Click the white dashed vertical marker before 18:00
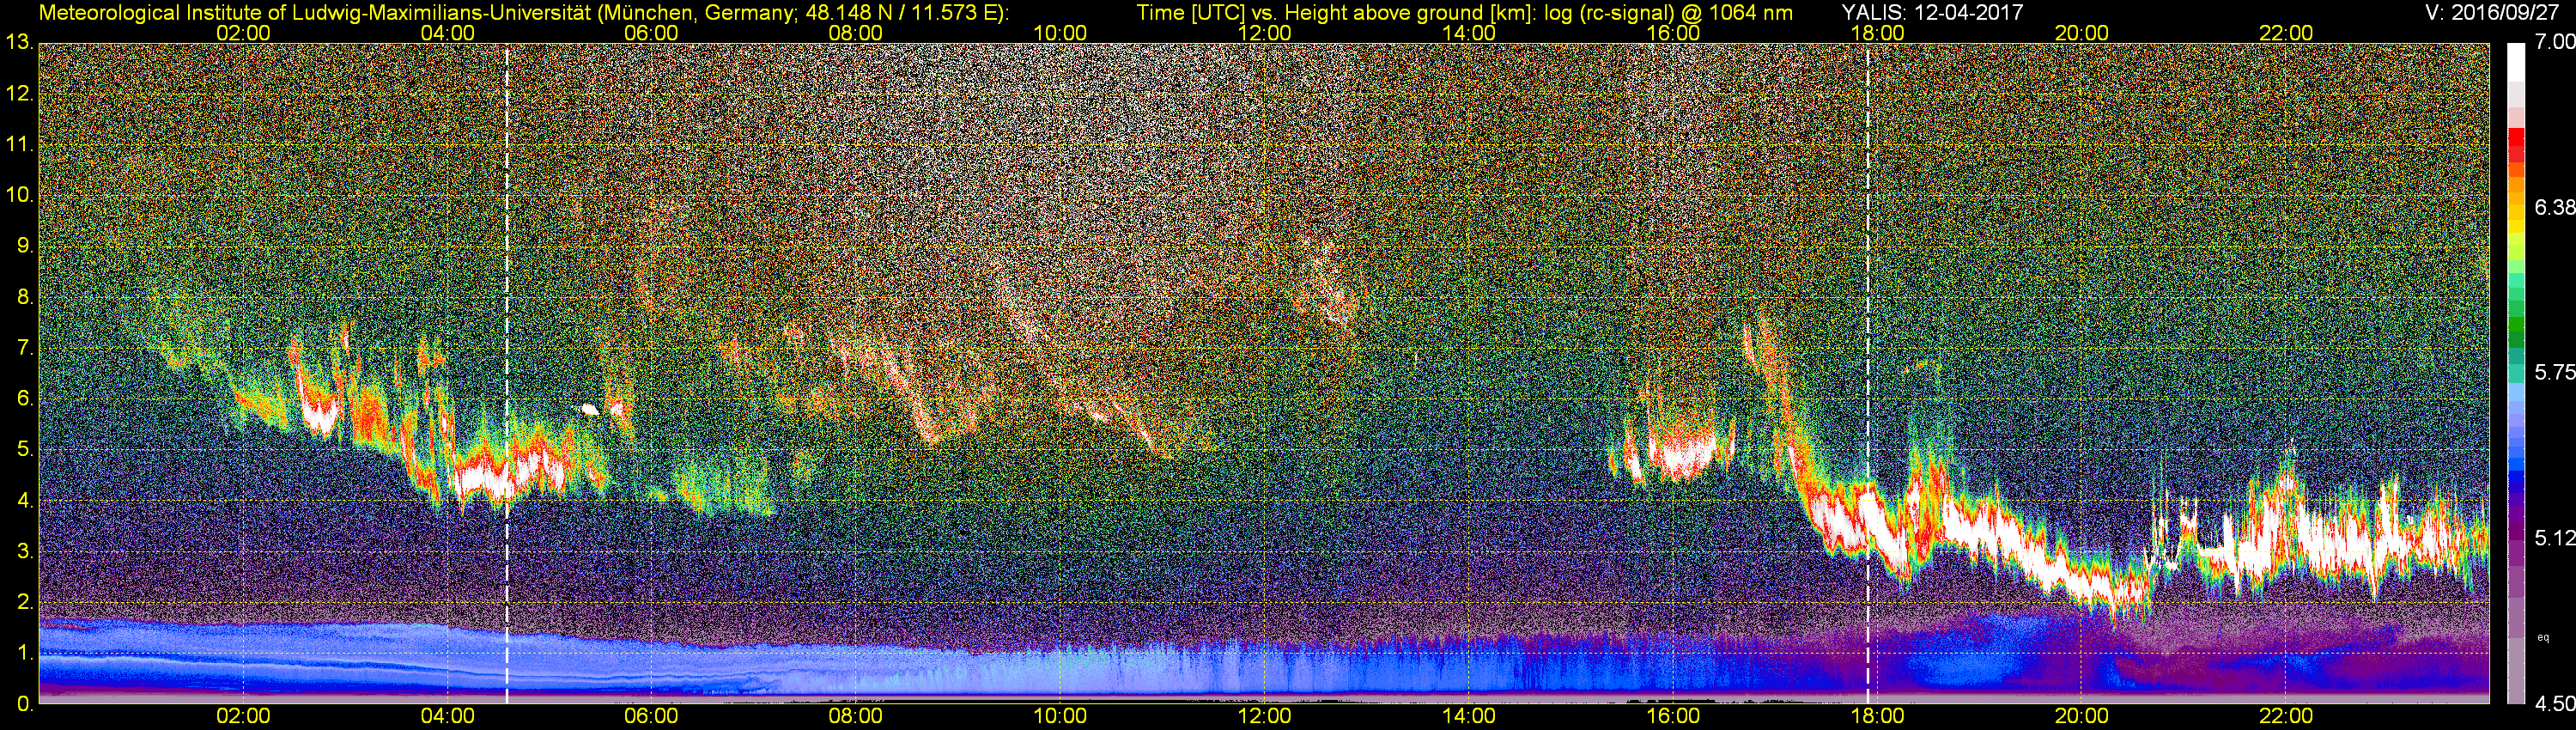The image size is (2576, 730). (x=1868, y=373)
